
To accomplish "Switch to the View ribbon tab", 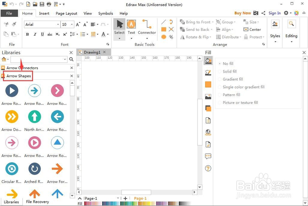I will (x=87, y=13).
